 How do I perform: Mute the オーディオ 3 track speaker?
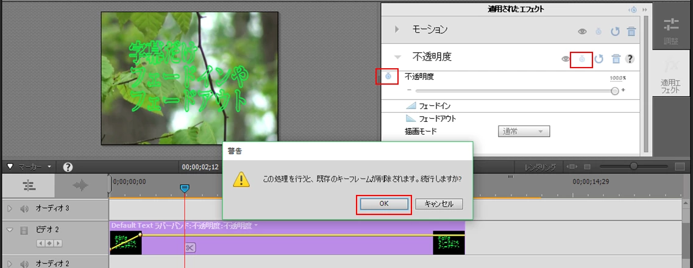pos(24,208)
